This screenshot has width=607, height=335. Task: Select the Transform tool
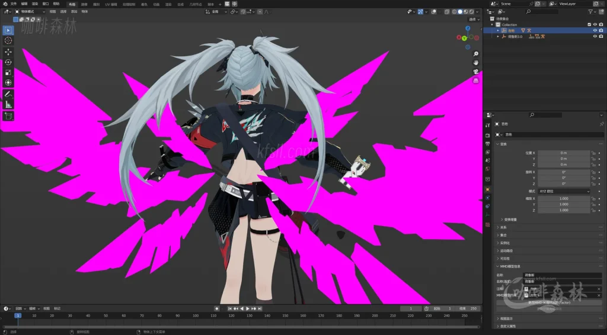[8, 82]
